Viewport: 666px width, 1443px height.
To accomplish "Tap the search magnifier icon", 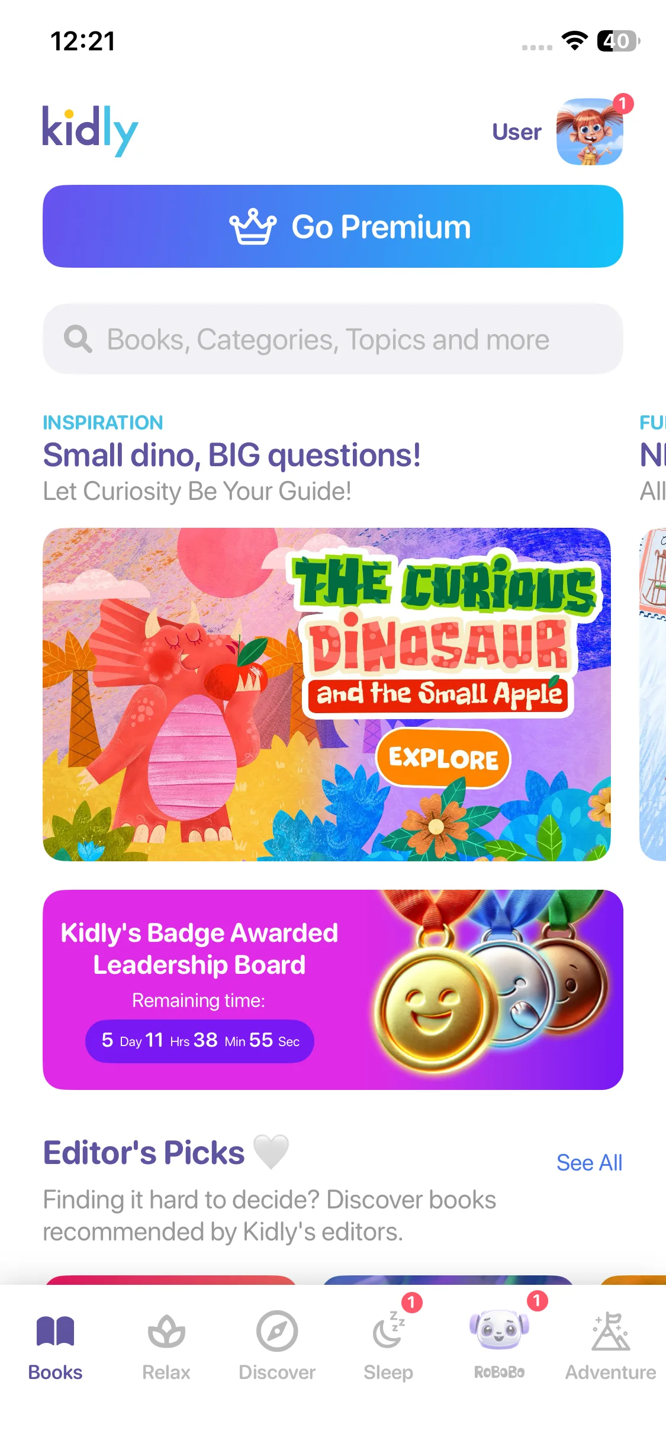I will [x=78, y=339].
